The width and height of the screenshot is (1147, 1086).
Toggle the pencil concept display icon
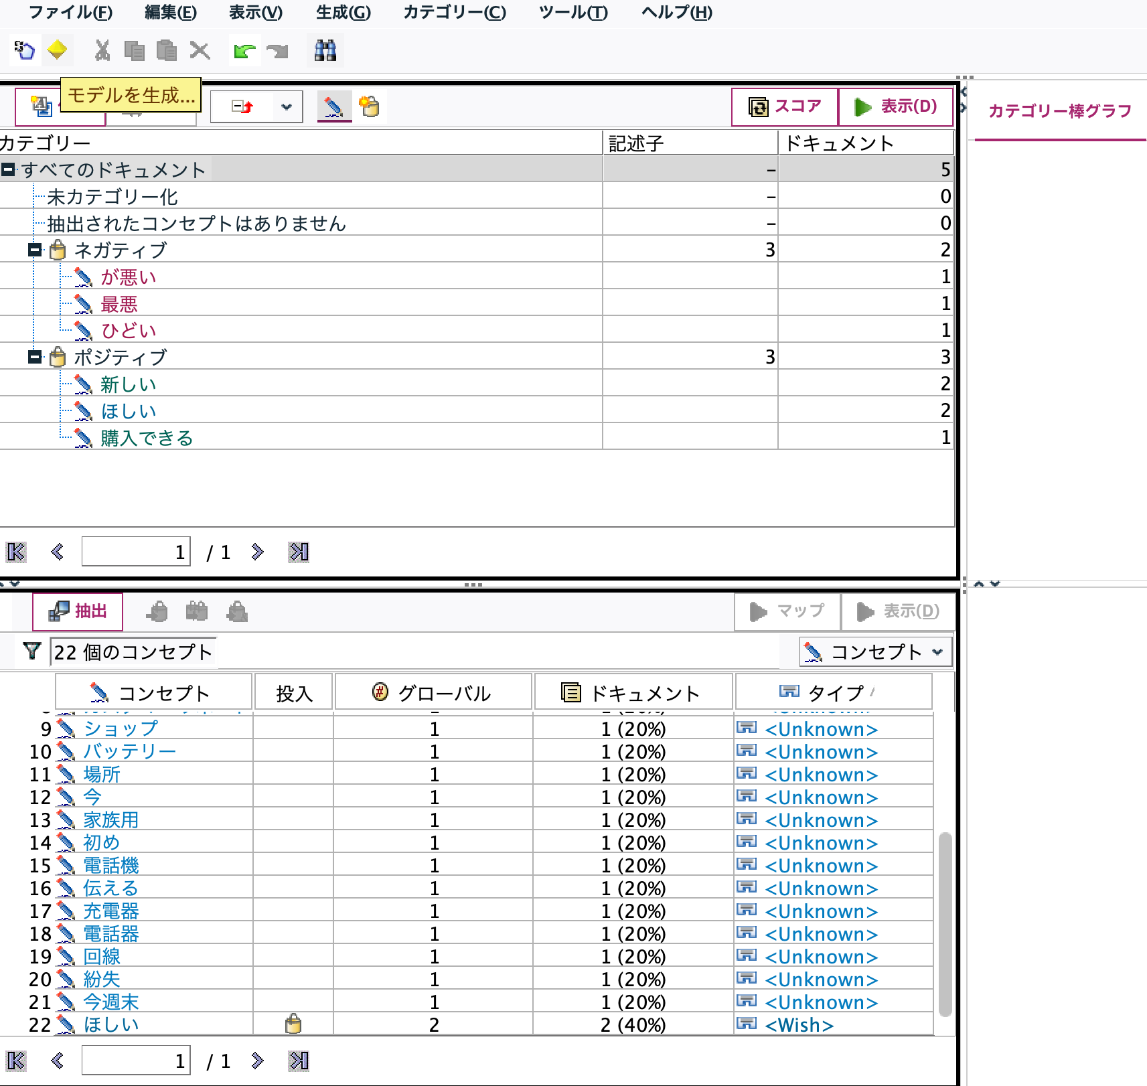point(334,106)
